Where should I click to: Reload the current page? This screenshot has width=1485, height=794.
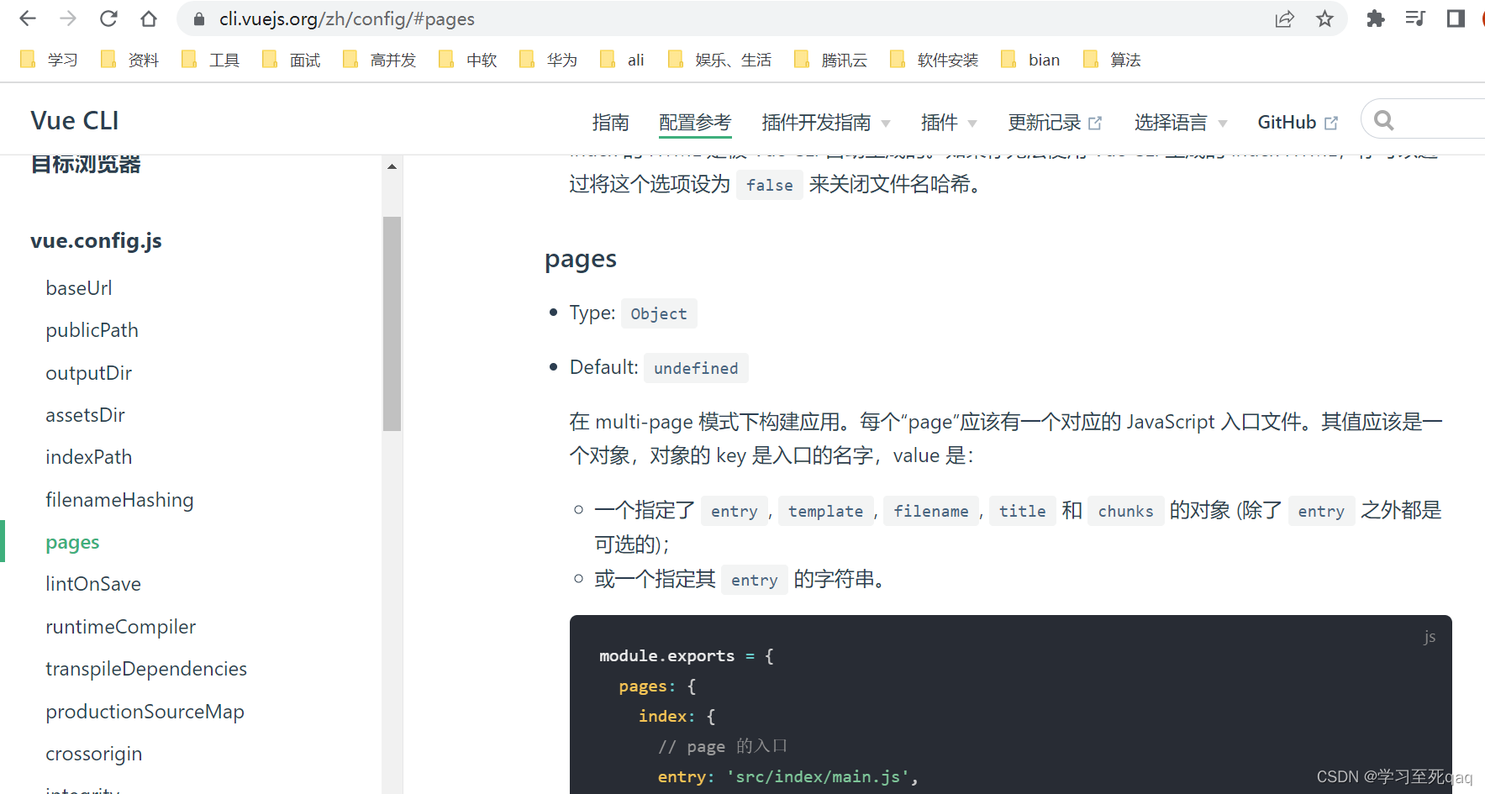pos(108,18)
